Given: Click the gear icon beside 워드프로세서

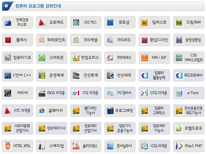Looking at the screenshot, I should point(179,75).
